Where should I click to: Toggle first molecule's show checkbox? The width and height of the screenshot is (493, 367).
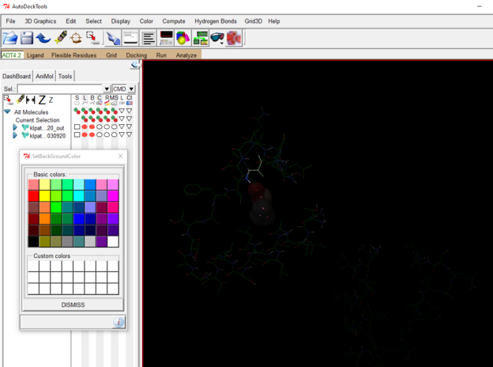point(77,127)
